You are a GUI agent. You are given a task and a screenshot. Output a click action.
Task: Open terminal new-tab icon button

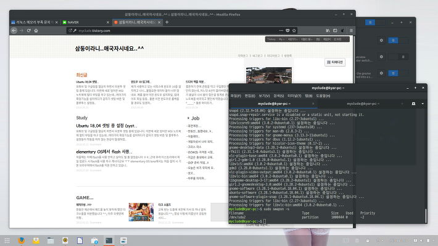point(413,104)
